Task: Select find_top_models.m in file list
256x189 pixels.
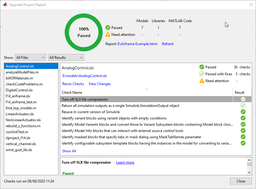Action: (31, 108)
